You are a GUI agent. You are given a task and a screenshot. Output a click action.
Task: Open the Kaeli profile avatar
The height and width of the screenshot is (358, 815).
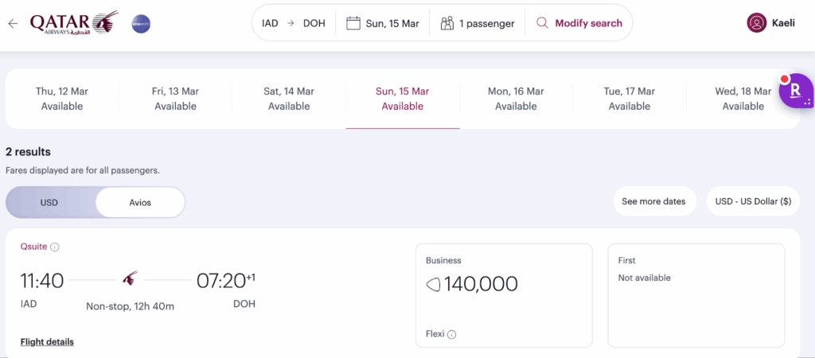756,23
